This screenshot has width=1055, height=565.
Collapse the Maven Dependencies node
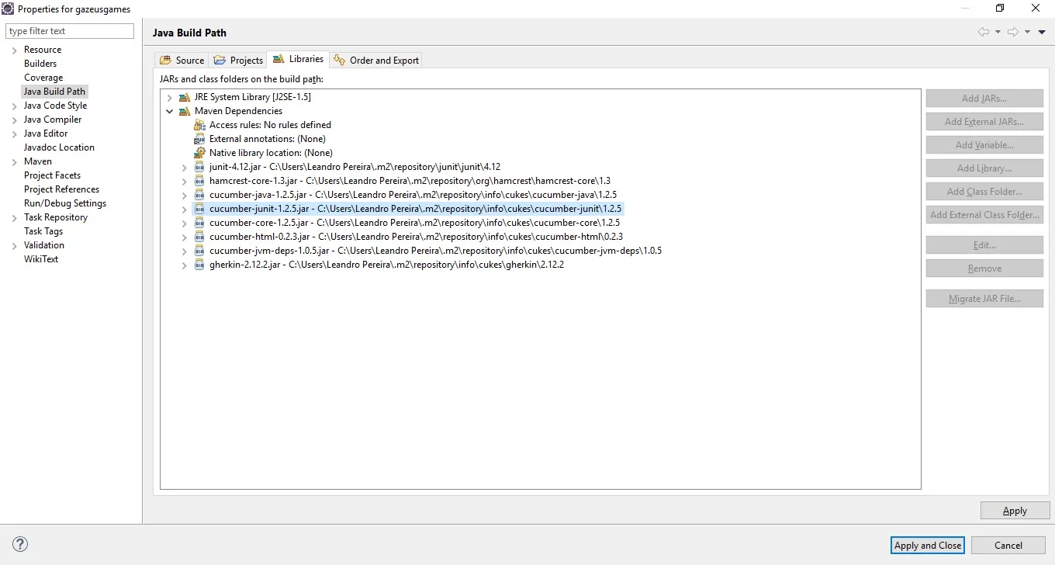(x=169, y=111)
